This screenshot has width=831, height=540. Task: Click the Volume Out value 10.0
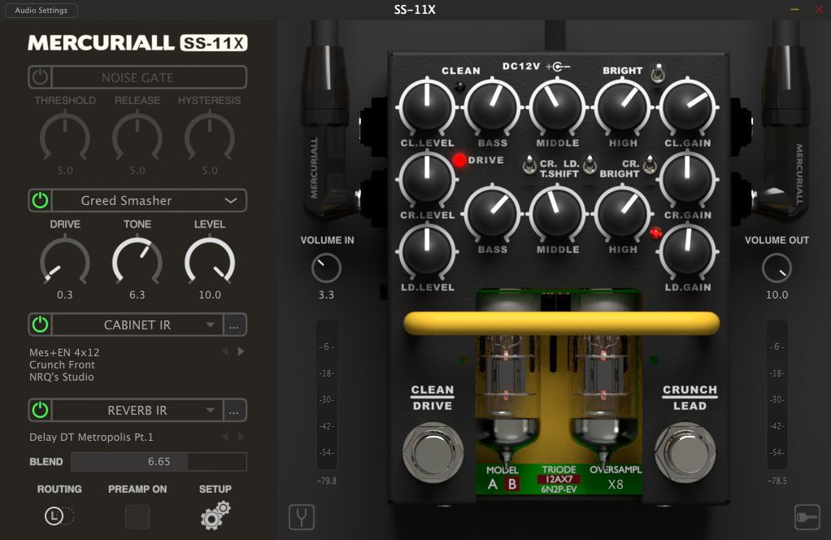[777, 294]
